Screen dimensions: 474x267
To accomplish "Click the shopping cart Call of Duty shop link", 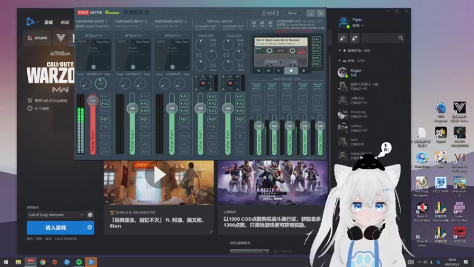I will 48,100.
